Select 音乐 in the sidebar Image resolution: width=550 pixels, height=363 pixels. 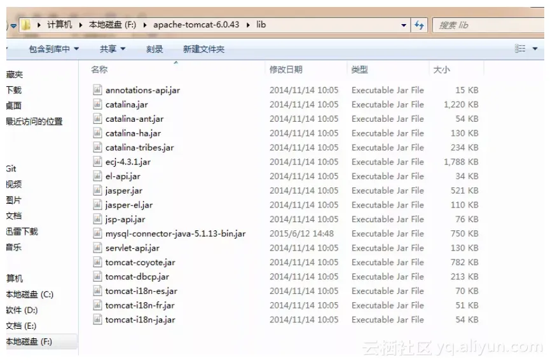[x=14, y=247]
